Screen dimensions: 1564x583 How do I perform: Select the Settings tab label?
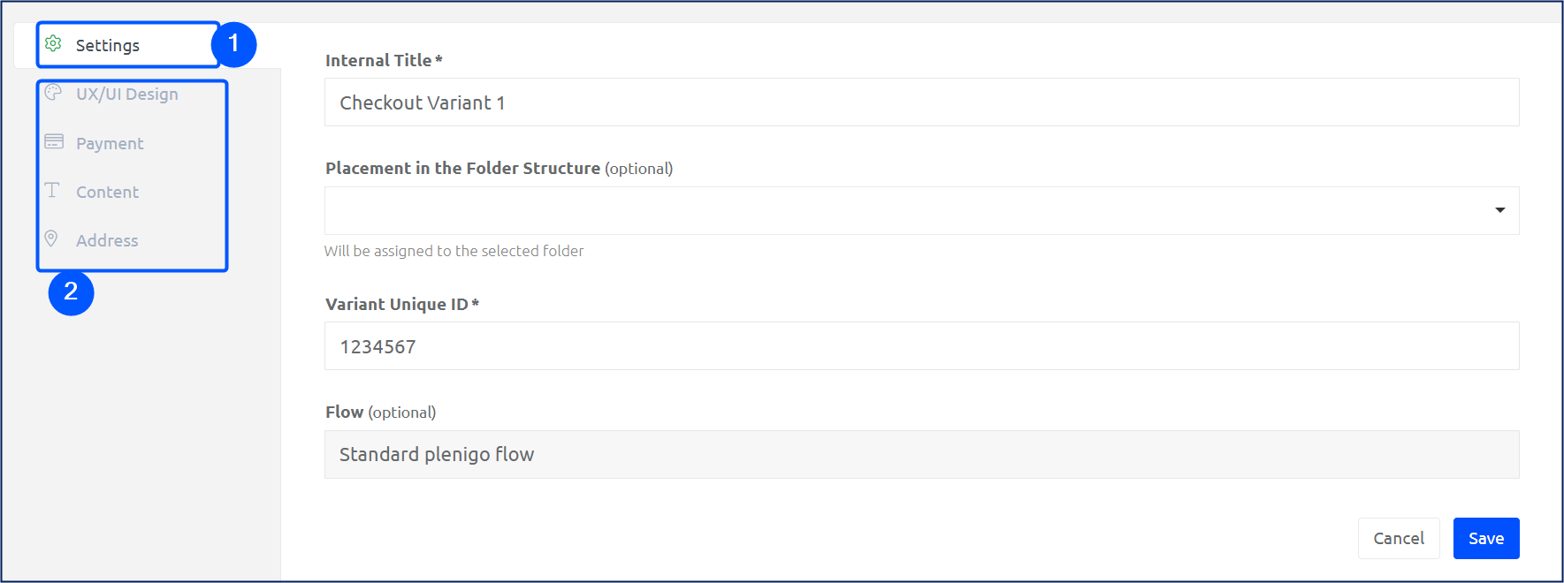108,45
